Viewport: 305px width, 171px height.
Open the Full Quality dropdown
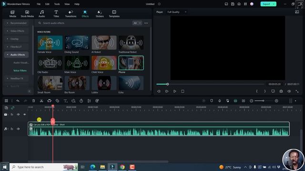(177, 12)
